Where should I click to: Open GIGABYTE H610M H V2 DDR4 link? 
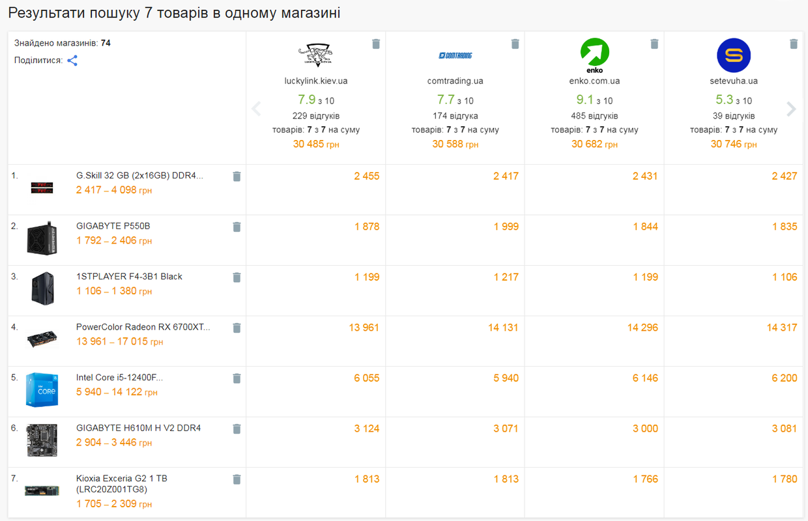[x=138, y=428]
